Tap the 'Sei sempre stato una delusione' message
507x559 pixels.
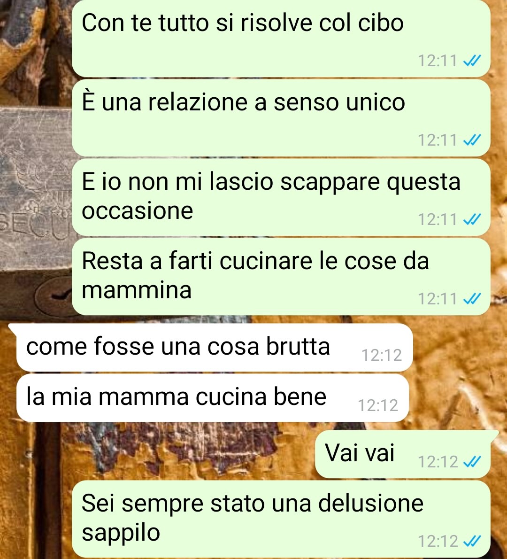[x=281, y=519]
